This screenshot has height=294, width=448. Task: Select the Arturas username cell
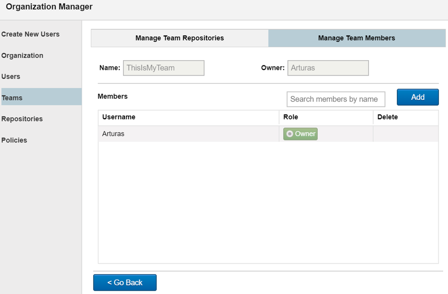[x=189, y=134]
